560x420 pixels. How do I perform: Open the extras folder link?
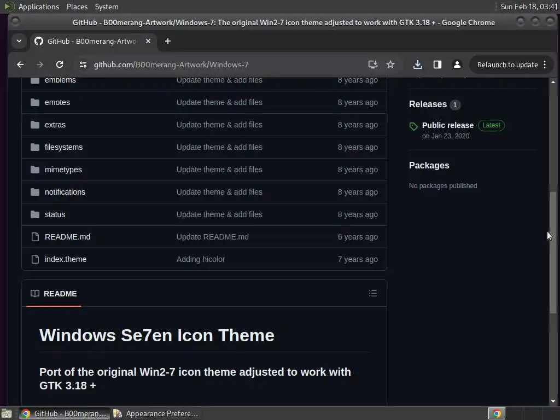[x=55, y=125]
